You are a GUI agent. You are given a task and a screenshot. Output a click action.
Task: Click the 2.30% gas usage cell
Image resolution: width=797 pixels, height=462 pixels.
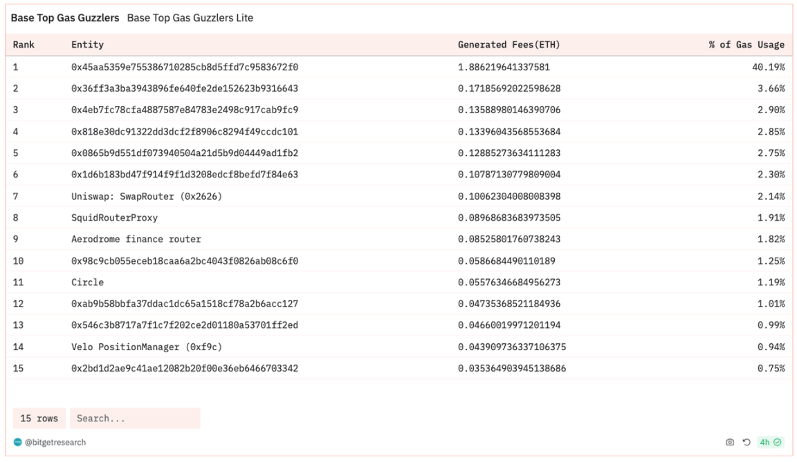[x=771, y=175]
